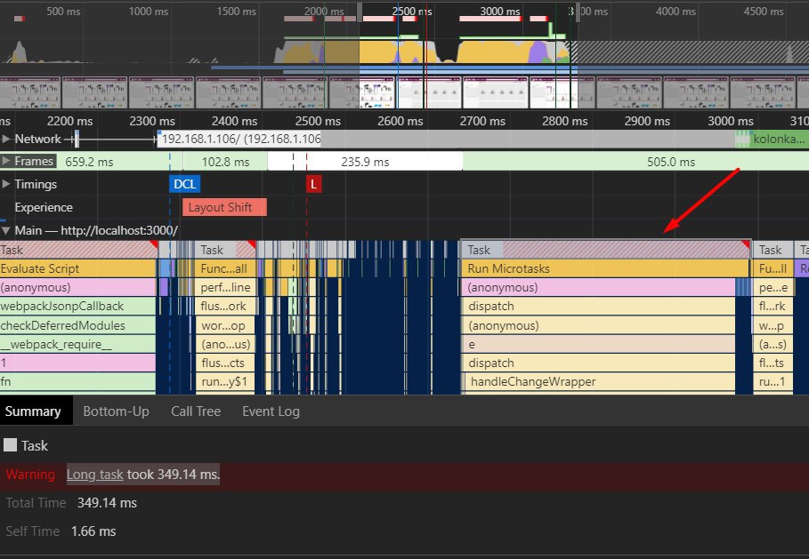Select the Run Microtasks flame bar
This screenshot has width=809, height=559.
pos(605,268)
